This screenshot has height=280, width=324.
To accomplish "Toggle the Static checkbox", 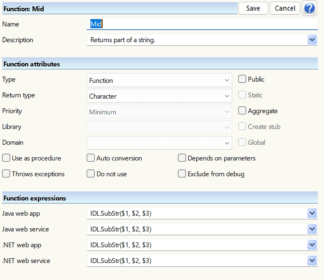I will tap(242, 95).
